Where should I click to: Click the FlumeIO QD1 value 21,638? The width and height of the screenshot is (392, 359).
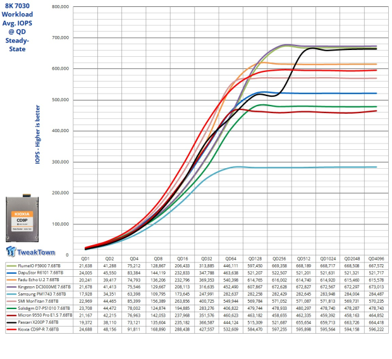pos(85,266)
